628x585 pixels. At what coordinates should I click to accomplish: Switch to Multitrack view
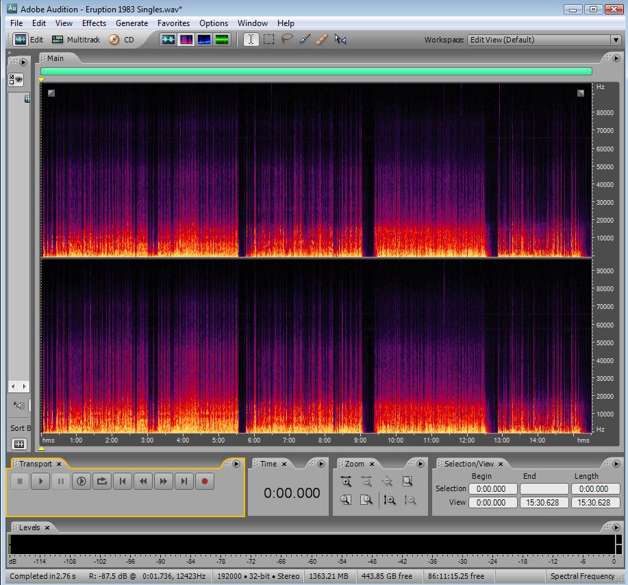[76, 40]
